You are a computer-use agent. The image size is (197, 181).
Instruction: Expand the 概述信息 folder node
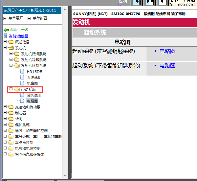coord(5,42)
